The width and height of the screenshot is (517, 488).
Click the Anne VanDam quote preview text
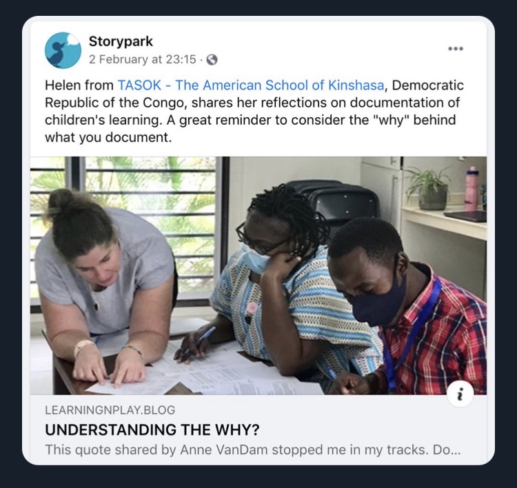click(252, 449)
